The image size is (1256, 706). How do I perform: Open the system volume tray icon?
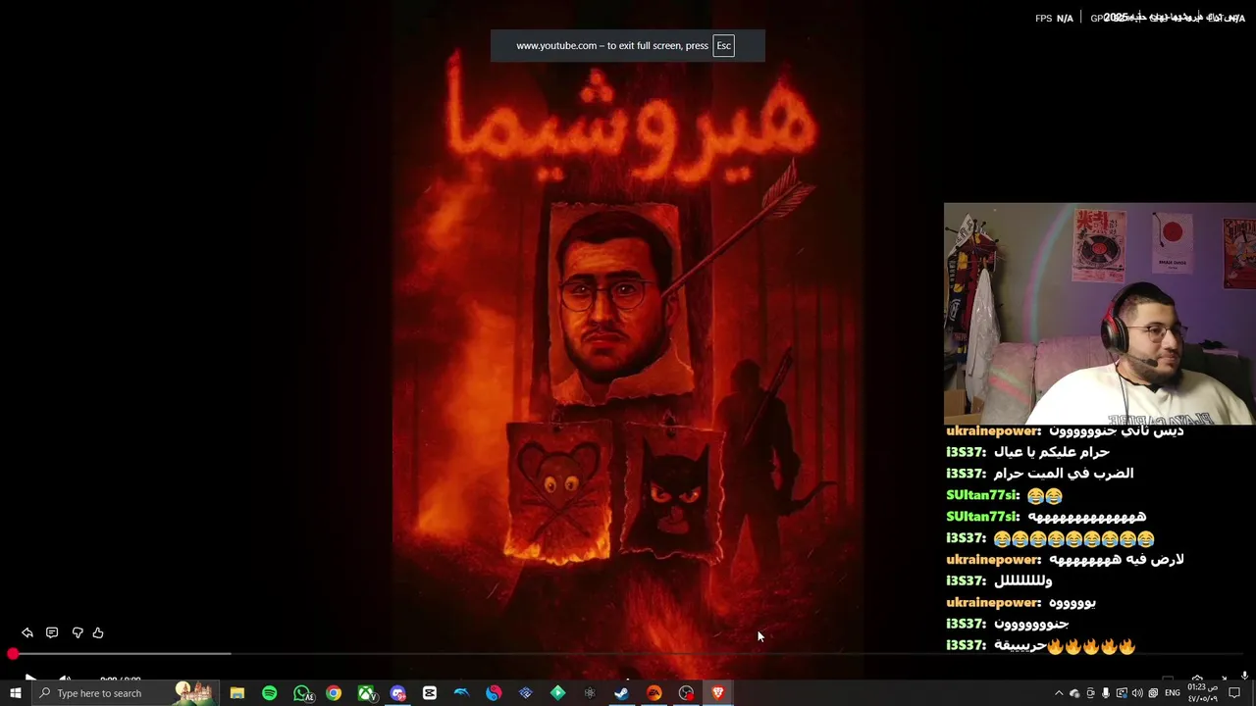(1137, 693)
